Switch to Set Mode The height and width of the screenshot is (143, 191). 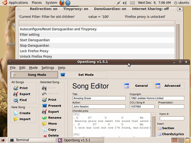click(x=83, y=75)
